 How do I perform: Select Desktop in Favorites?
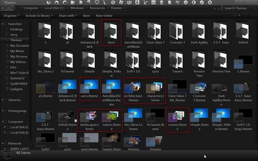click(16, 29)
